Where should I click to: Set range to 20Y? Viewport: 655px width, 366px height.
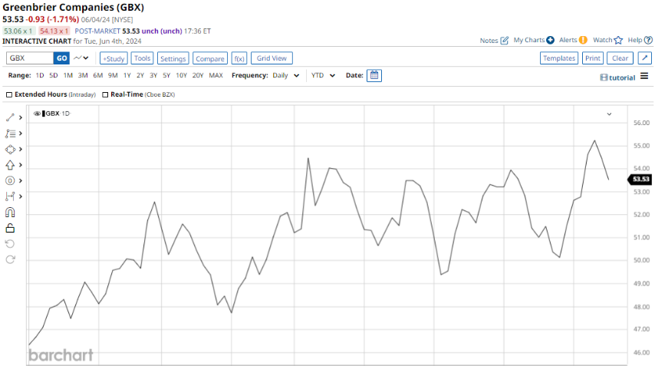point(198,76)
